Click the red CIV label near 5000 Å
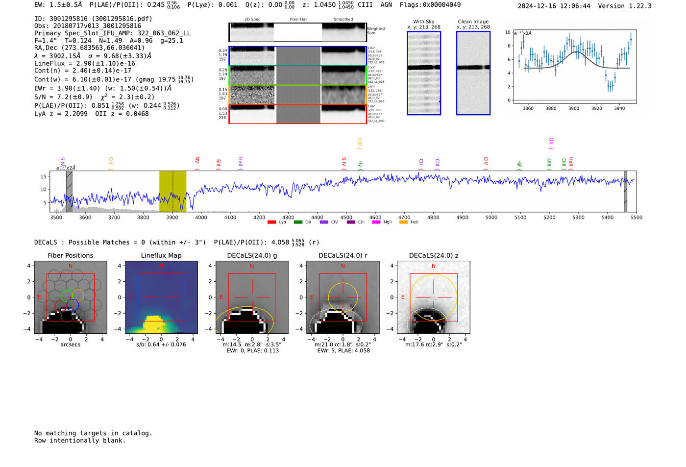 [486, 163]
